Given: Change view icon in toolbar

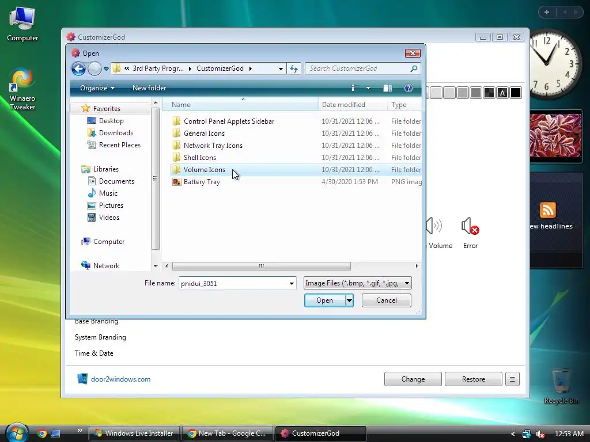Looking at the screenshot, I should [x=353, y=88].
